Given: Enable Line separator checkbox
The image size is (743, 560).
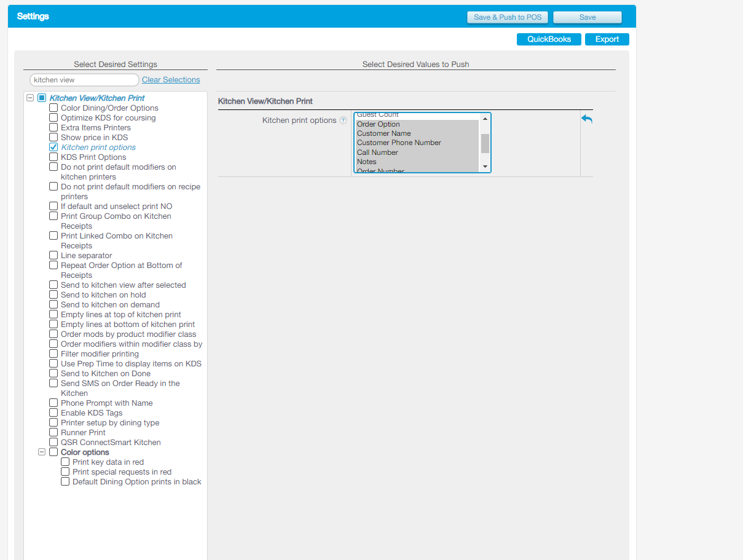Looking at the screenshot, I should point(53,255).
